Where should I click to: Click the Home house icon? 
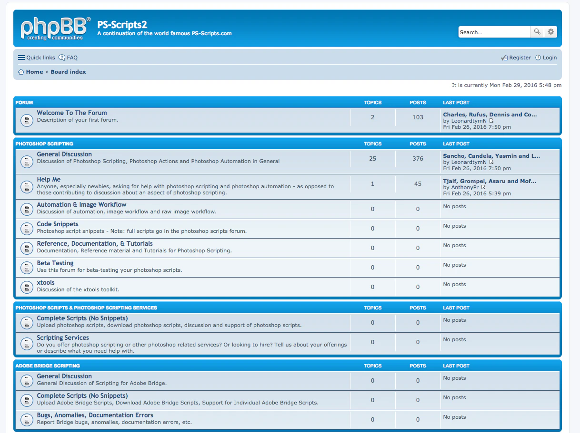[x=21, y=72]
